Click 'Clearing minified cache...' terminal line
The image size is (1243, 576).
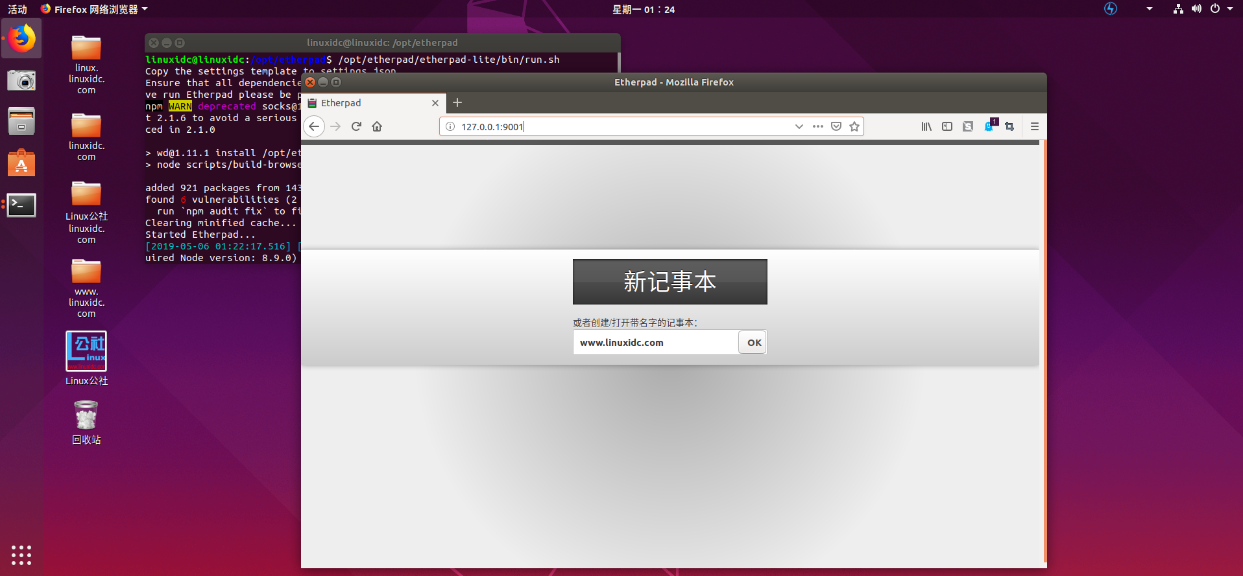pyautogui.click(x=221, y=223)
